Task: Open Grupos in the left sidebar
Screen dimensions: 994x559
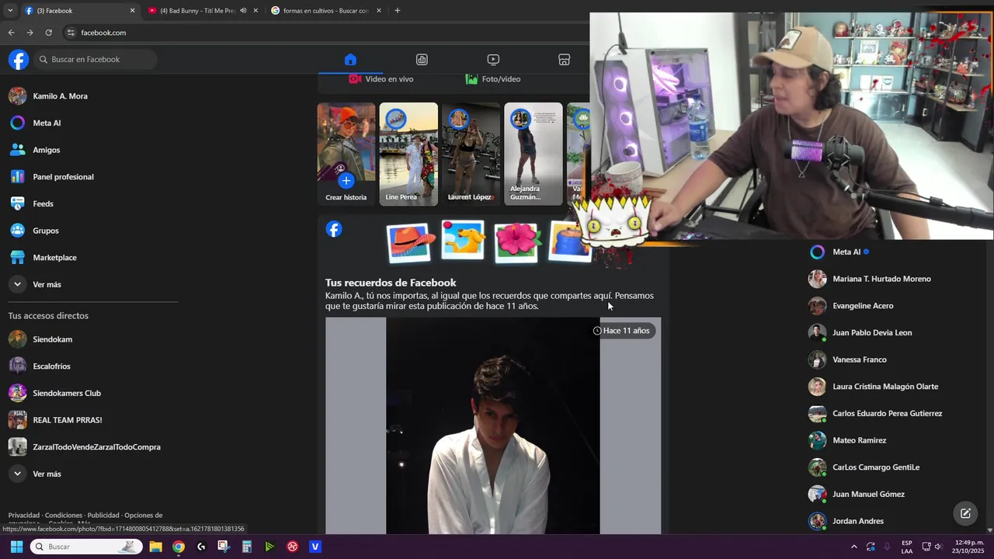Action: click(x=46, y=231)
